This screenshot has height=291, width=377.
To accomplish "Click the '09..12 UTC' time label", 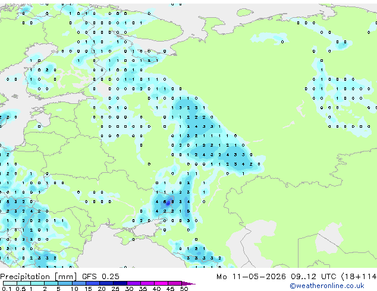I will click(x=313, y=277).
